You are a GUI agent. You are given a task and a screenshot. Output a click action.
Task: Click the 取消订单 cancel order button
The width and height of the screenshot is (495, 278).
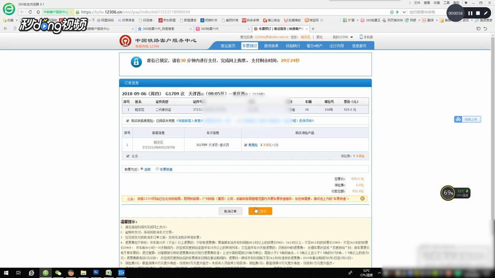[x=230, y=211]
